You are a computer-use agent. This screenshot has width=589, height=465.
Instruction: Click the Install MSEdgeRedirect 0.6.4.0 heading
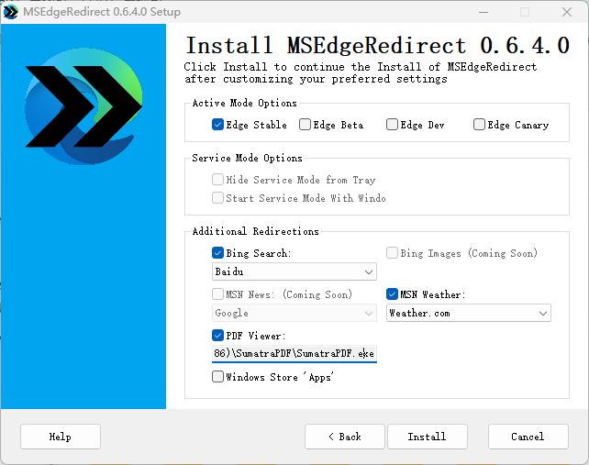(x=377, y=46)
